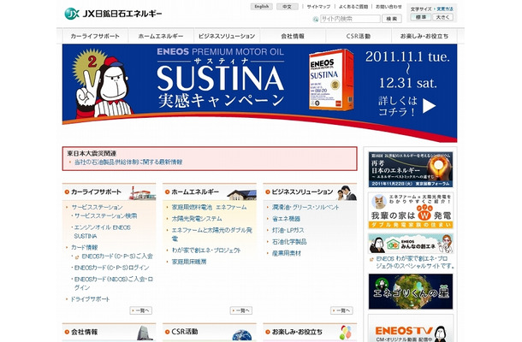
Task: Click the ホームエネルギー section heading
Action: pyautogui.click(x=195, y=192)
